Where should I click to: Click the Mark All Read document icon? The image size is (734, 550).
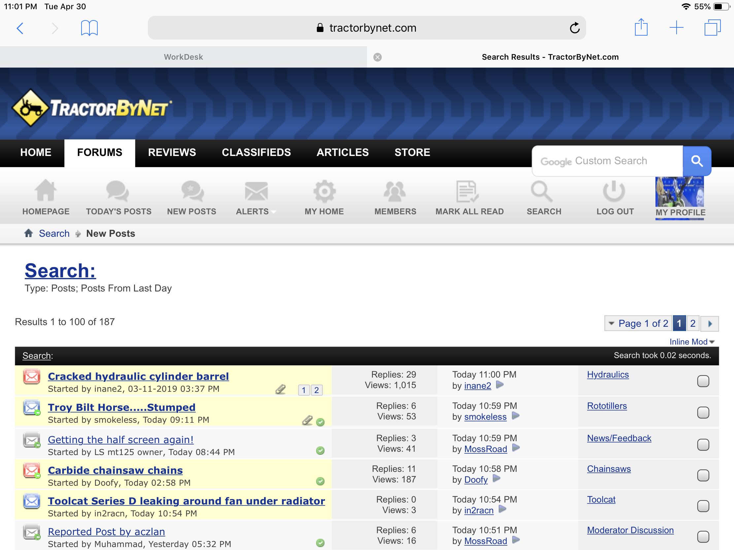(467, 191)
